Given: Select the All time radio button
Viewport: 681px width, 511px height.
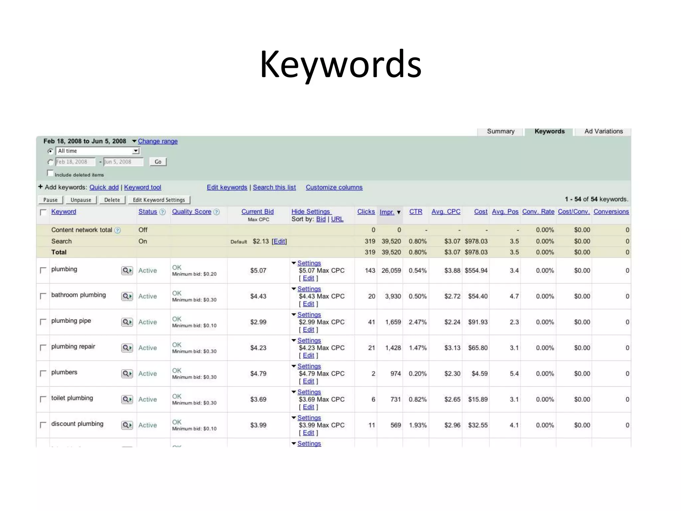Looking at the screenshot, I should click(x=50, y=151).
